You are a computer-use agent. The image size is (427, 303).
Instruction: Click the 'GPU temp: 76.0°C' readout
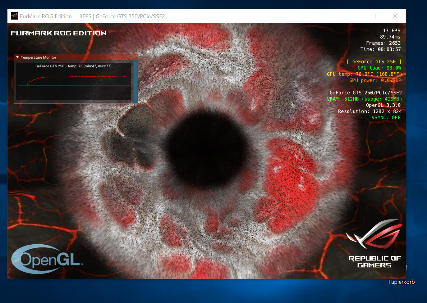click(364, 74)
